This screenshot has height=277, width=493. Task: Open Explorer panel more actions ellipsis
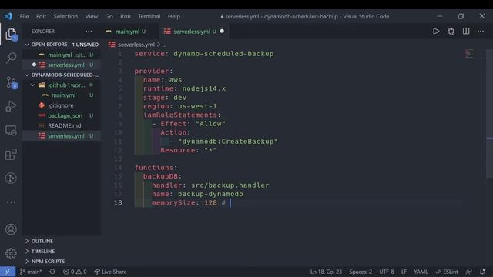click(89, 31)
